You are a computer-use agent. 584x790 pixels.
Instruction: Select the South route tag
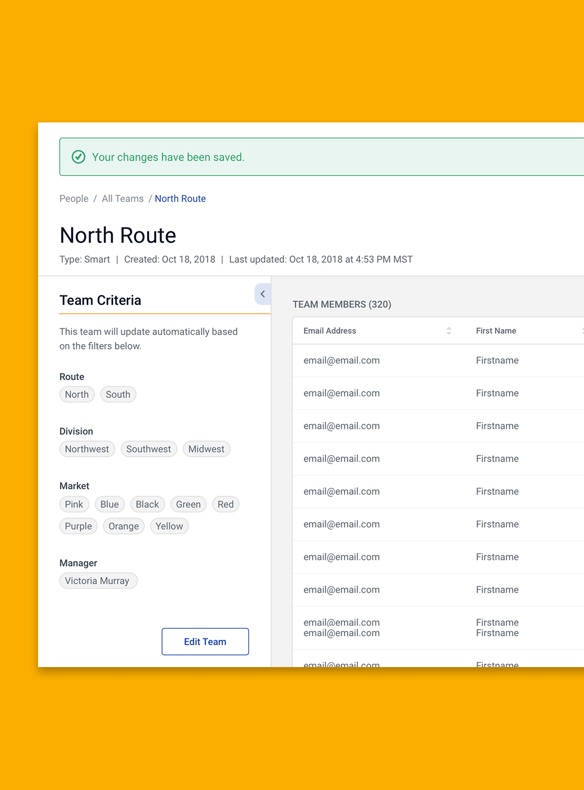118,394
